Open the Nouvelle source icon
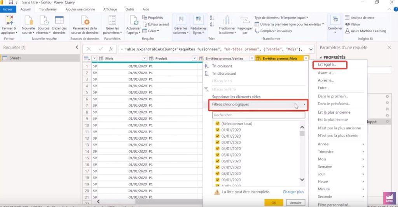 pos(28,20)
